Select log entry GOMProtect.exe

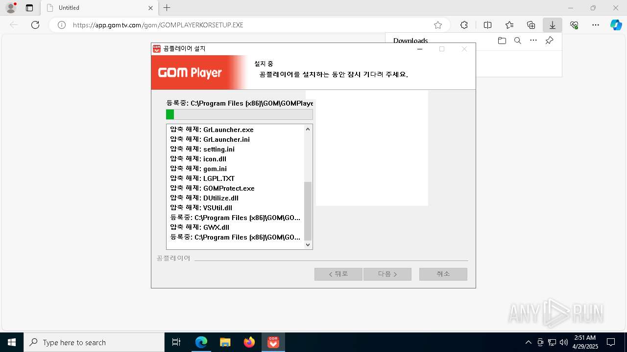tap(212, 188)
